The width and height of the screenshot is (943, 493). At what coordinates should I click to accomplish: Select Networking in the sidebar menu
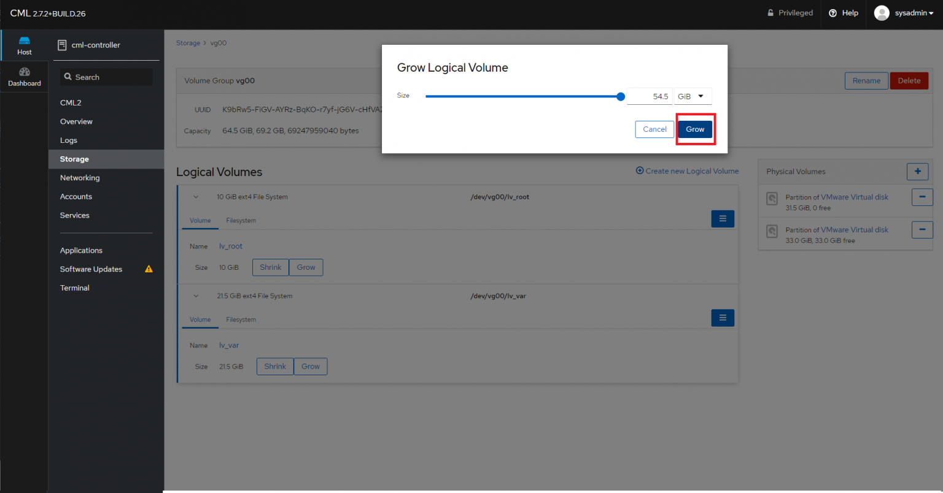point(79,177)
